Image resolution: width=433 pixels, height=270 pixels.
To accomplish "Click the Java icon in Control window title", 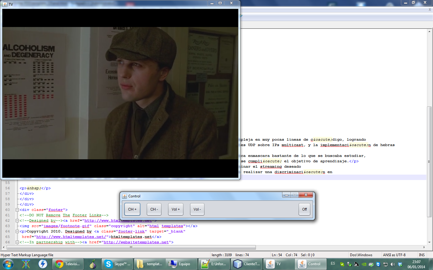I will coord(124,196).
